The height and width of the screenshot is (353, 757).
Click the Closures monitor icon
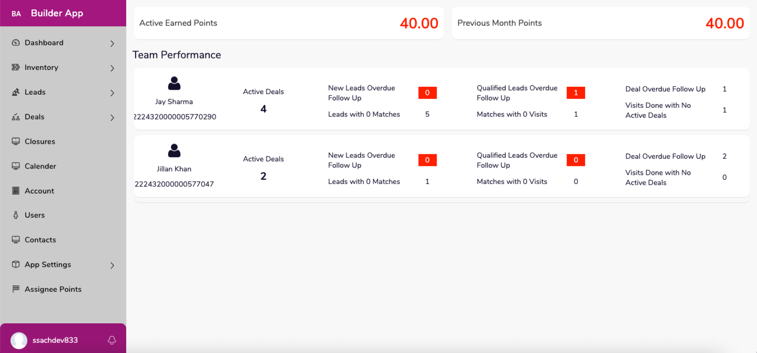click(16, 142)
